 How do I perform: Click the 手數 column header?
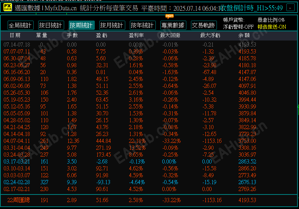pos(72,35)
